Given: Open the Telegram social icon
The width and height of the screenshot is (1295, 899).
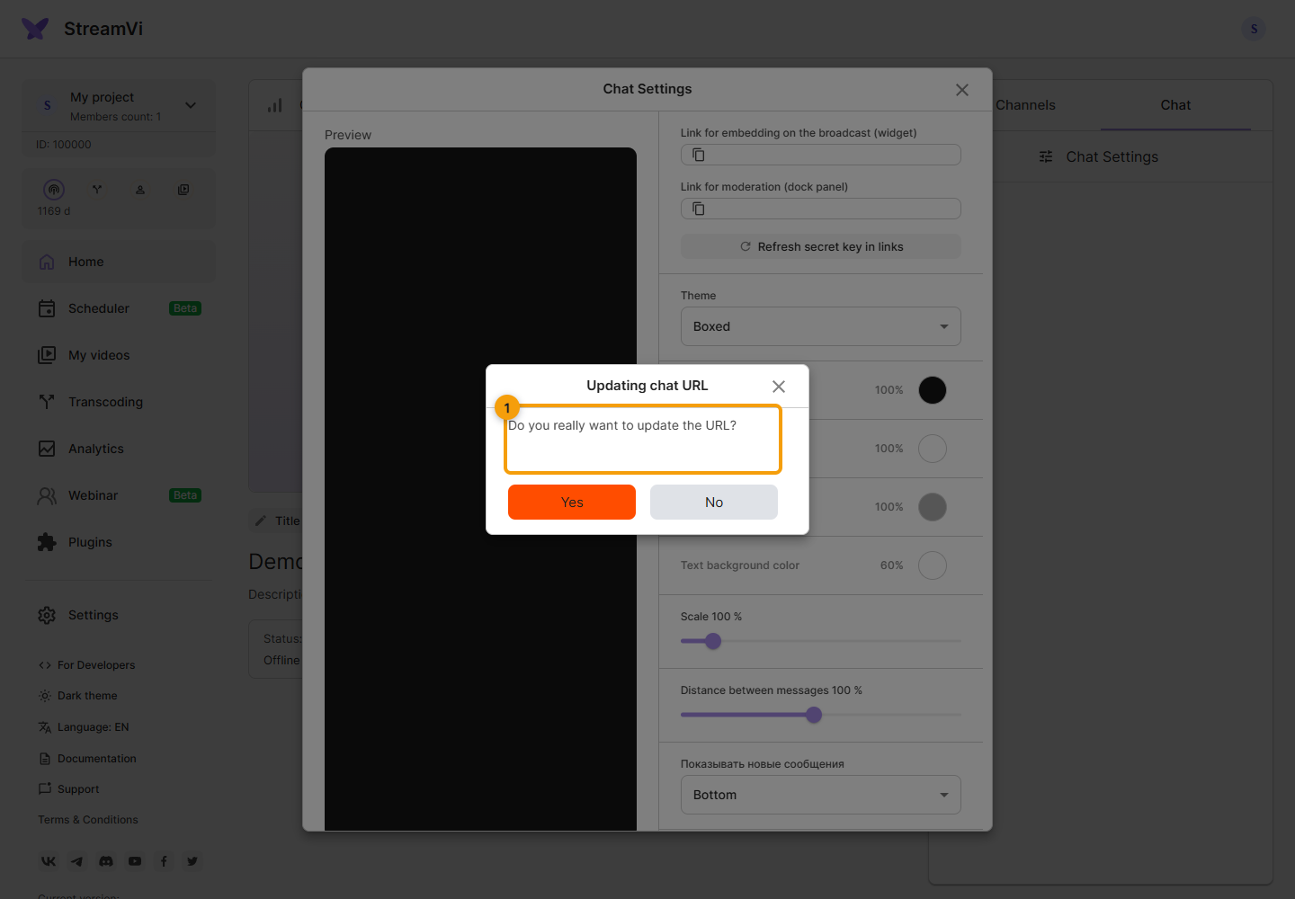Looking at the screenshot, I should 77,861.
